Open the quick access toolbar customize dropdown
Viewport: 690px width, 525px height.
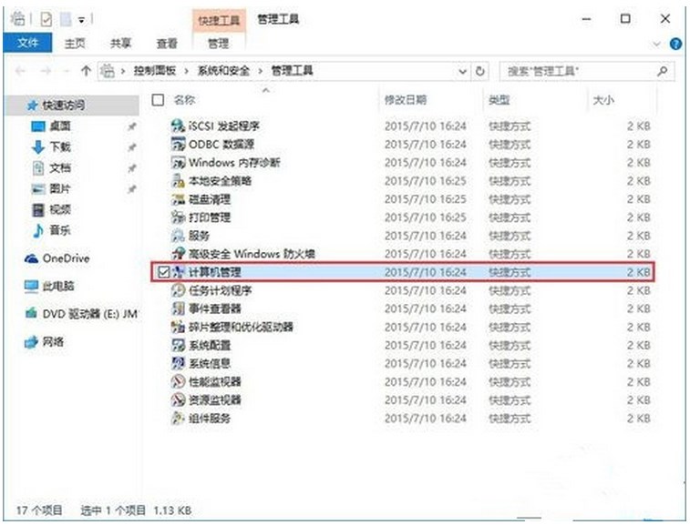point(83,19)
